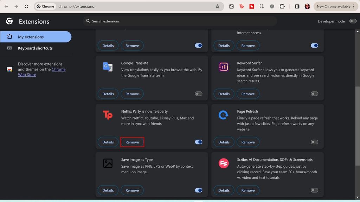Screen dimensions: 360x202
Task: Open the Teleparty extension from the toolbar
Action: pyautogui.click(x=242, y=6)
